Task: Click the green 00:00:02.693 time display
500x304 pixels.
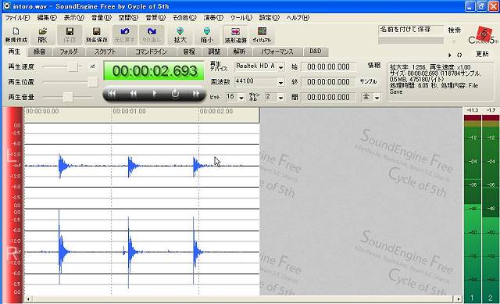Action: 154,71
